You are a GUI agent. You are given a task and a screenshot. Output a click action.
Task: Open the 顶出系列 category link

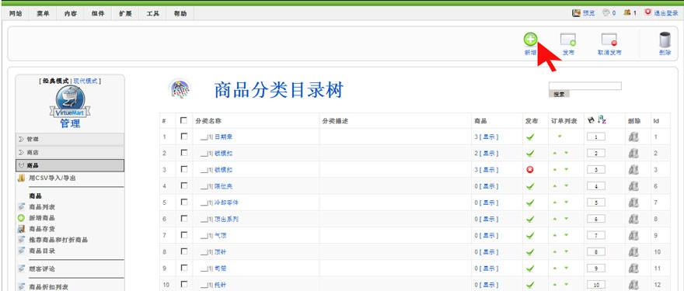point(226,219)
